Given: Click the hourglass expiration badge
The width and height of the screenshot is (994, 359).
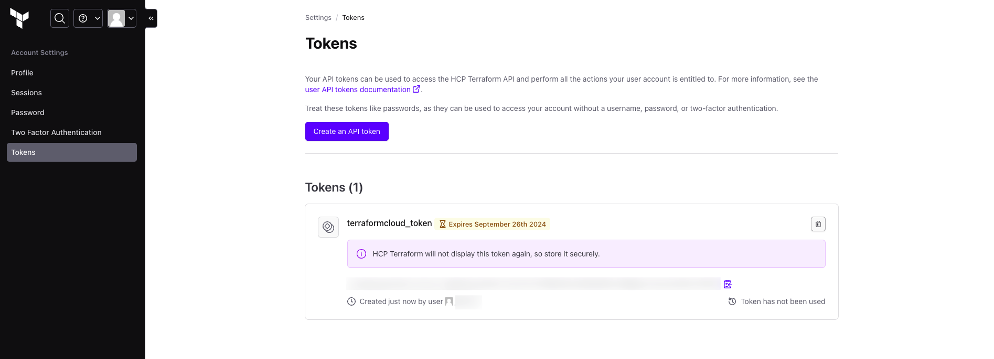Looking at the screenshot, I should [x=492, y=224].
